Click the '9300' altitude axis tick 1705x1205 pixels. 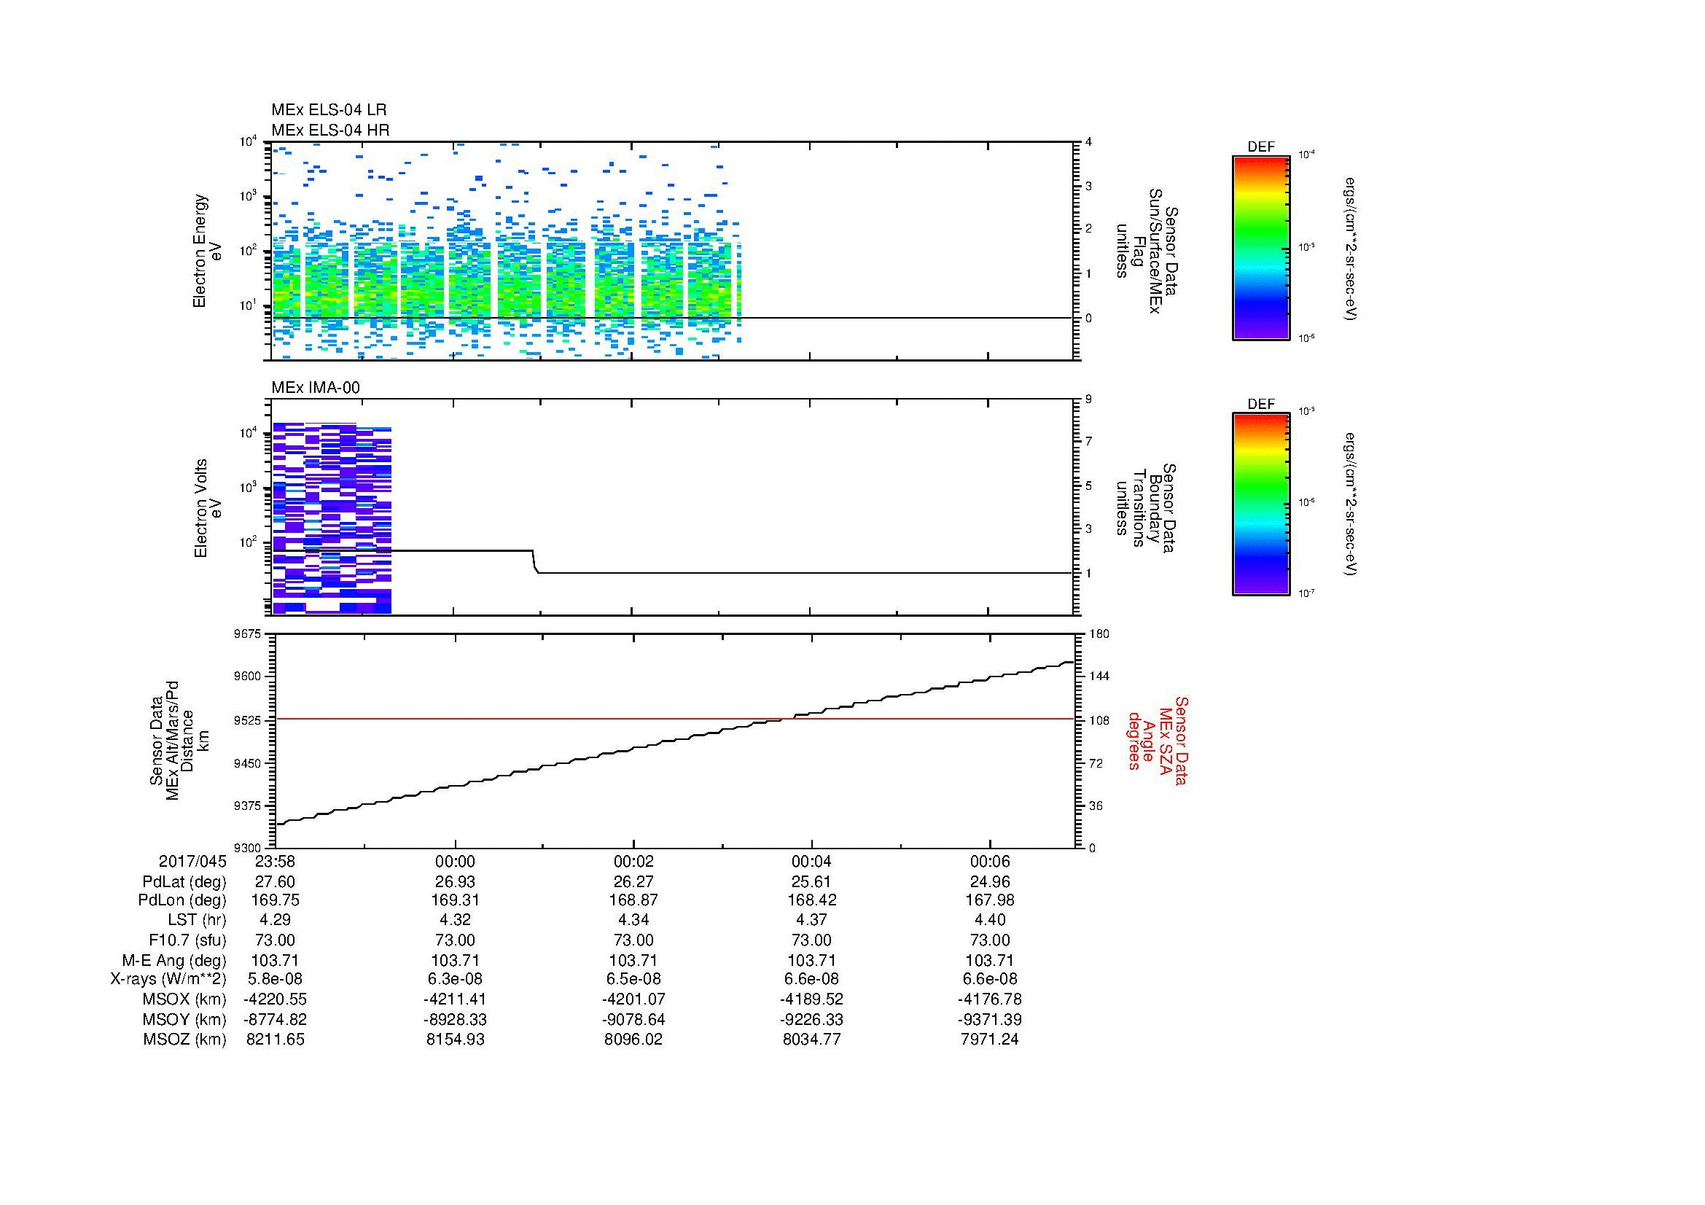coord(248,848)
